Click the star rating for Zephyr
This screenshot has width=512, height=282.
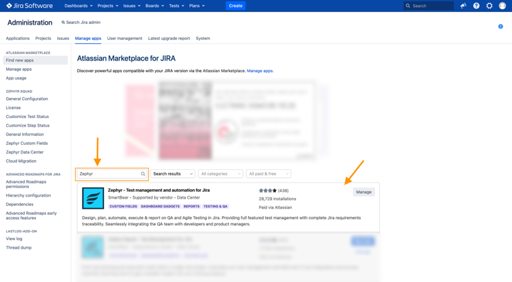(268, 191)
